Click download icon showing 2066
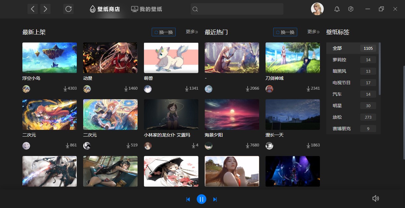Image resolution: width=405 pixels, height=208 pixels. coord(248,88)
